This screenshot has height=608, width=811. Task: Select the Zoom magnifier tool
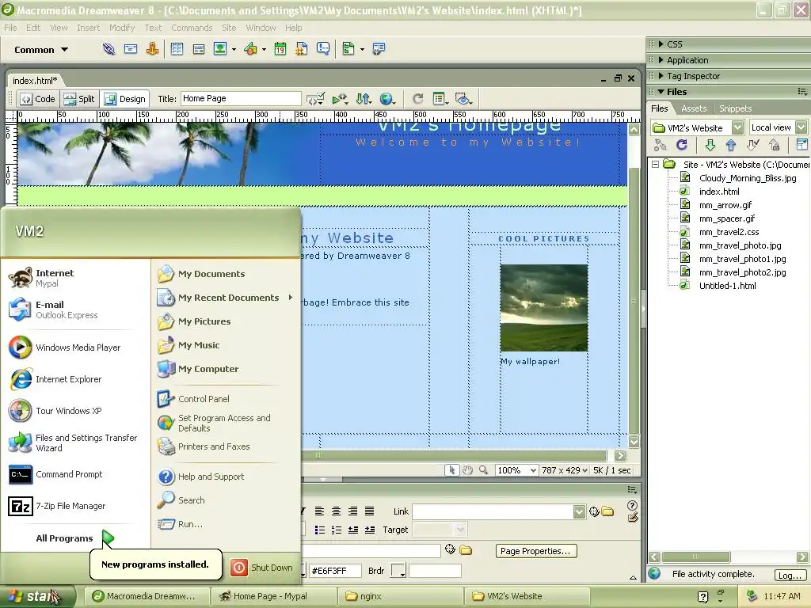tap(483, 470)
